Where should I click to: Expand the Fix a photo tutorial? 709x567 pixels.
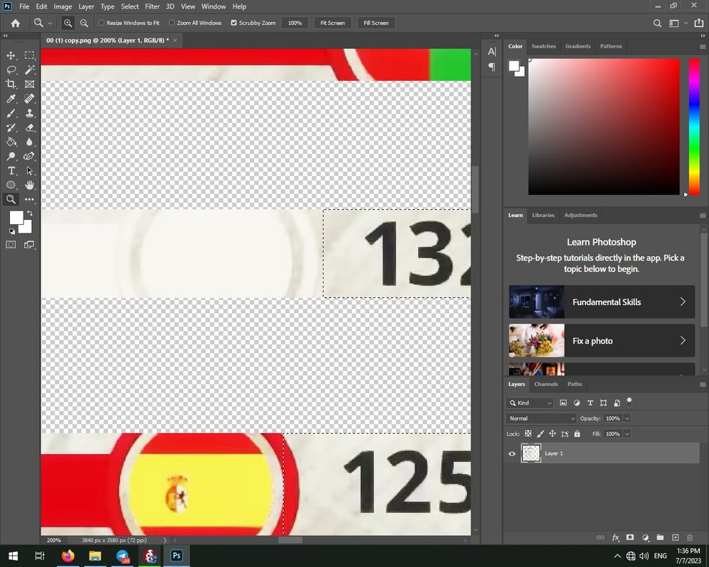[602, 341]
